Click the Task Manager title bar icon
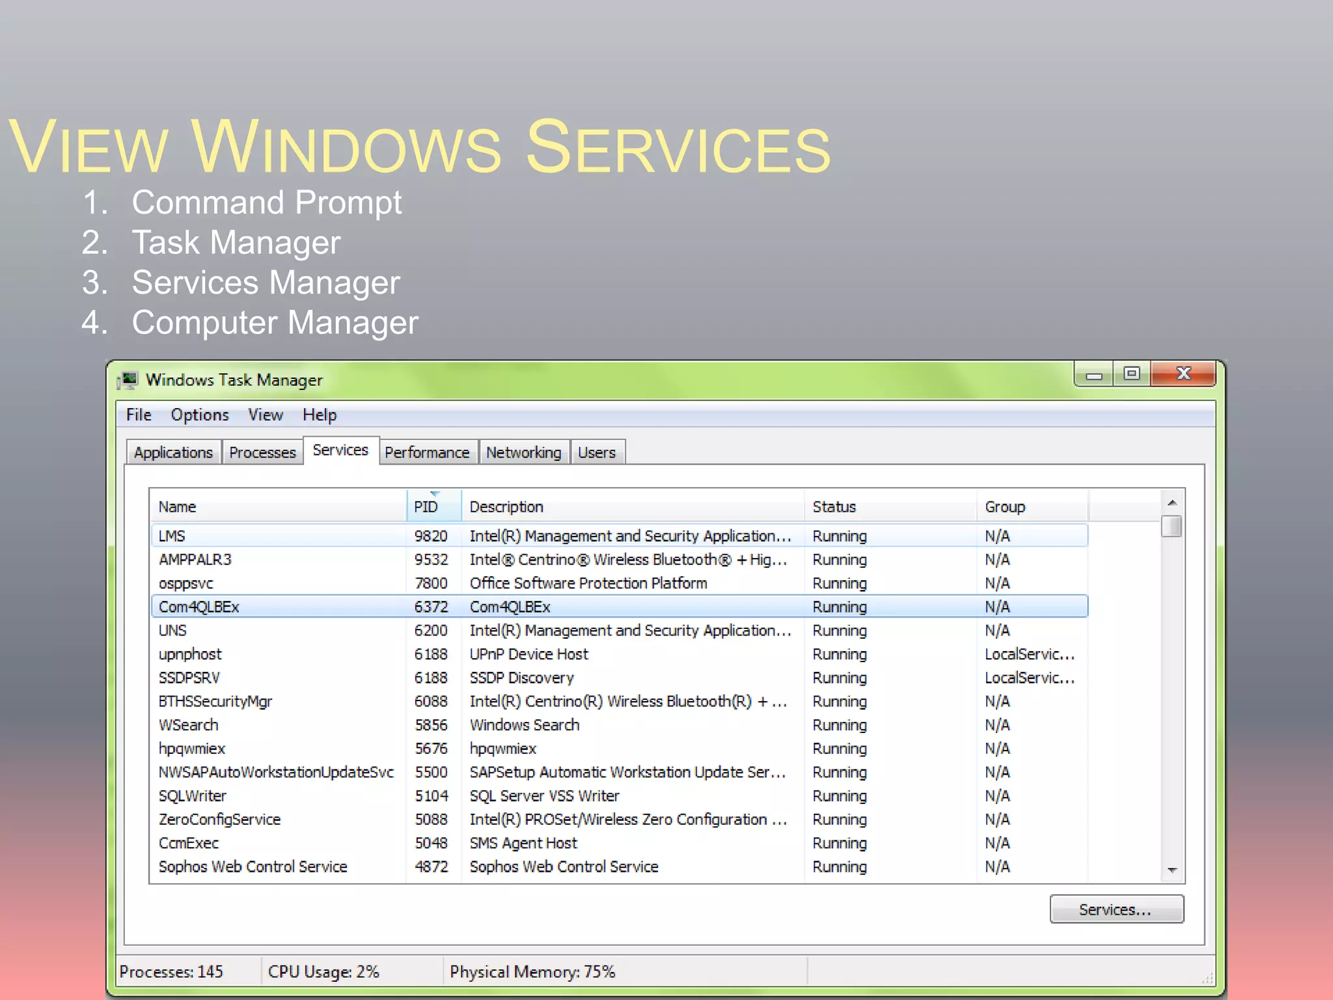Image resolution: width=1333 pixels, height=1000 pixels. (129, 380)
